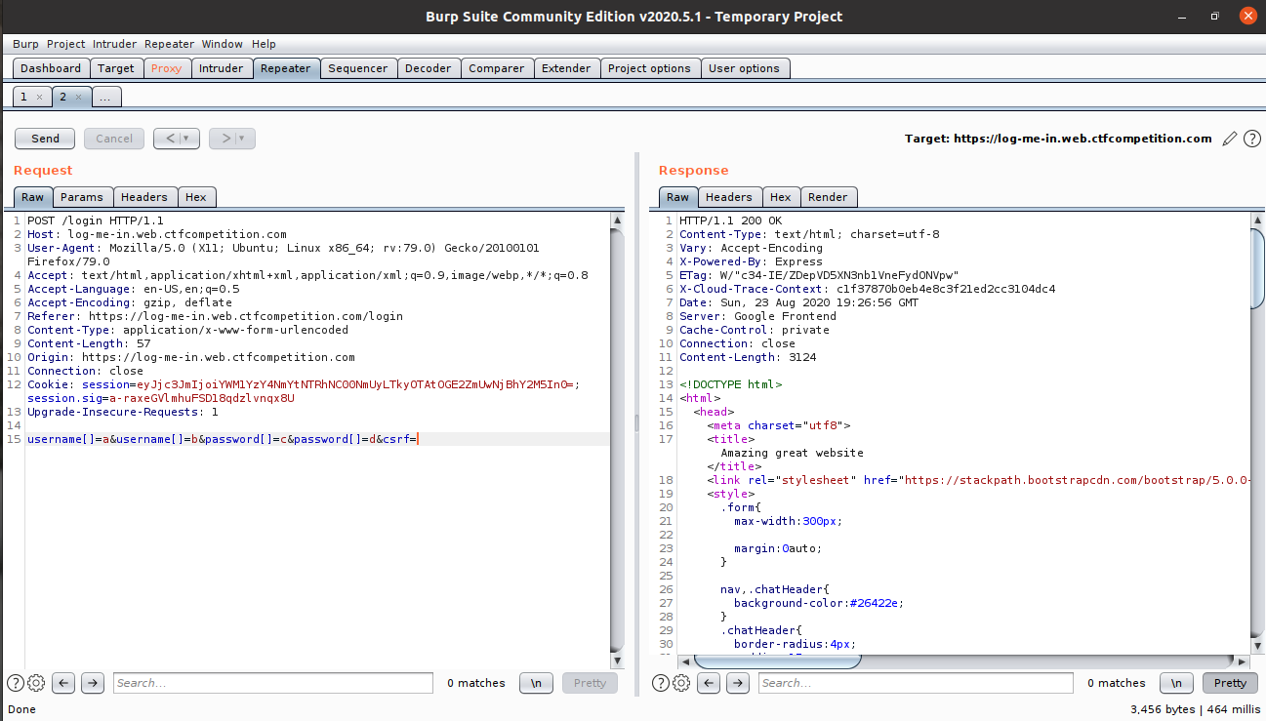Screen dimensions: 1266x721
Task: Click the edit target pencil icon
Action: point(1230,139)
